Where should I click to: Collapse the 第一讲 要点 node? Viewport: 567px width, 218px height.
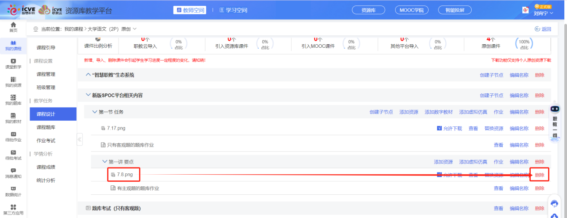click(105, 162)
